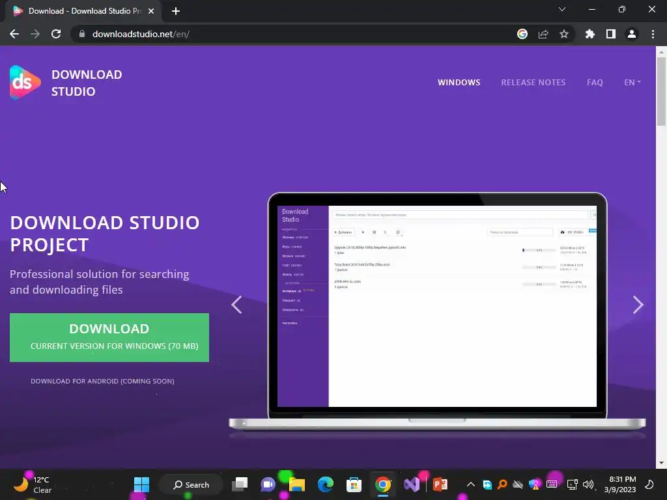Click the browser forward arrow

35,34
